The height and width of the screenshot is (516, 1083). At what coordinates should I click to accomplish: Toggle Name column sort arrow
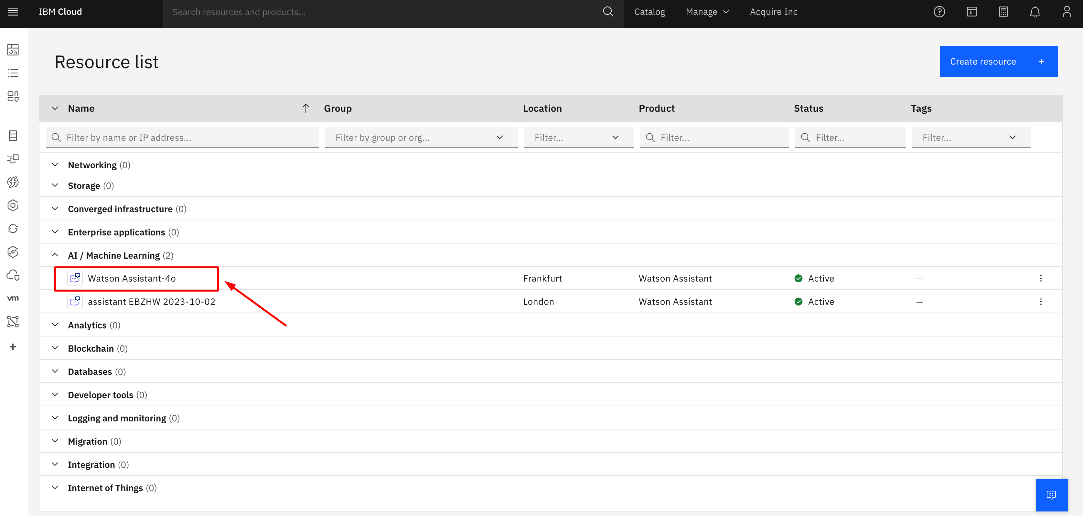coord(306,108)
